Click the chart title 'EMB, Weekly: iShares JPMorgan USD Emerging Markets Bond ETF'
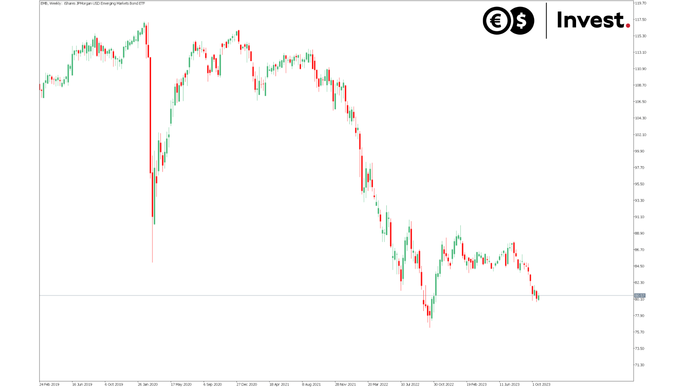690x388 pixels. point(93,3)
